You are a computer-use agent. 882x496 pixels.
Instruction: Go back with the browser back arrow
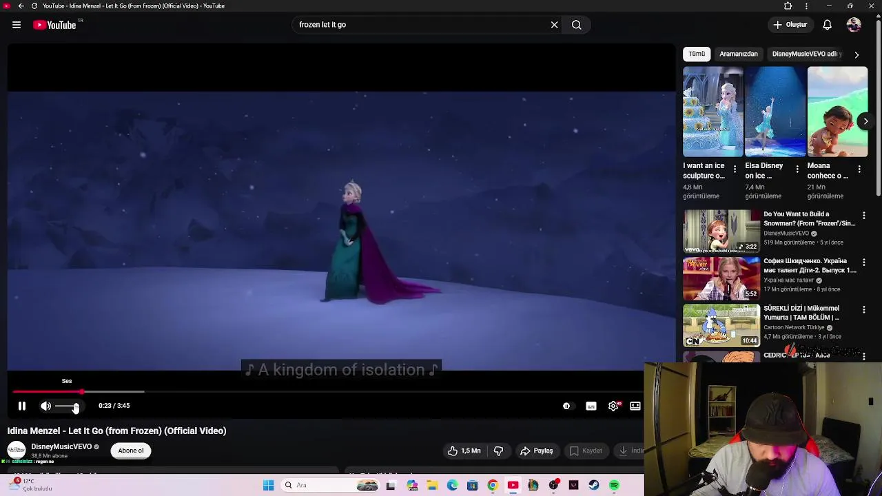tap(21, 6)
